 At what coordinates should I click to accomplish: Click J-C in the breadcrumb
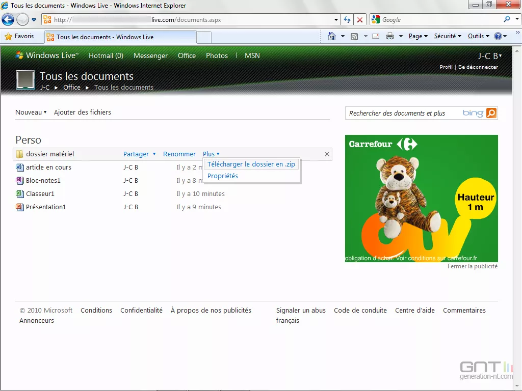click(x=45, y=88)
